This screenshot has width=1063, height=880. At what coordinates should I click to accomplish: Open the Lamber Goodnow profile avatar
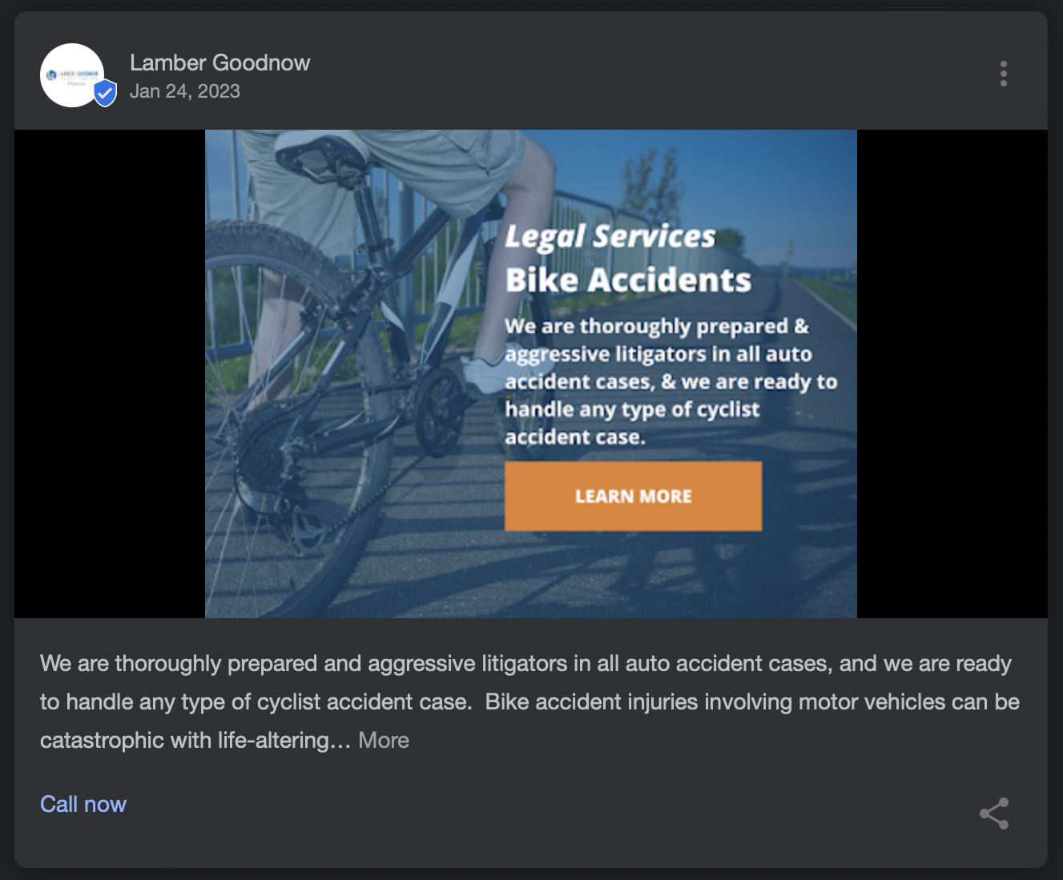click(x=72, y=75)
